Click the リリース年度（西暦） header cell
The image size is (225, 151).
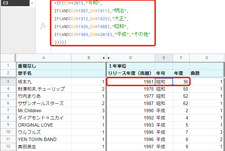pos(131,73)
